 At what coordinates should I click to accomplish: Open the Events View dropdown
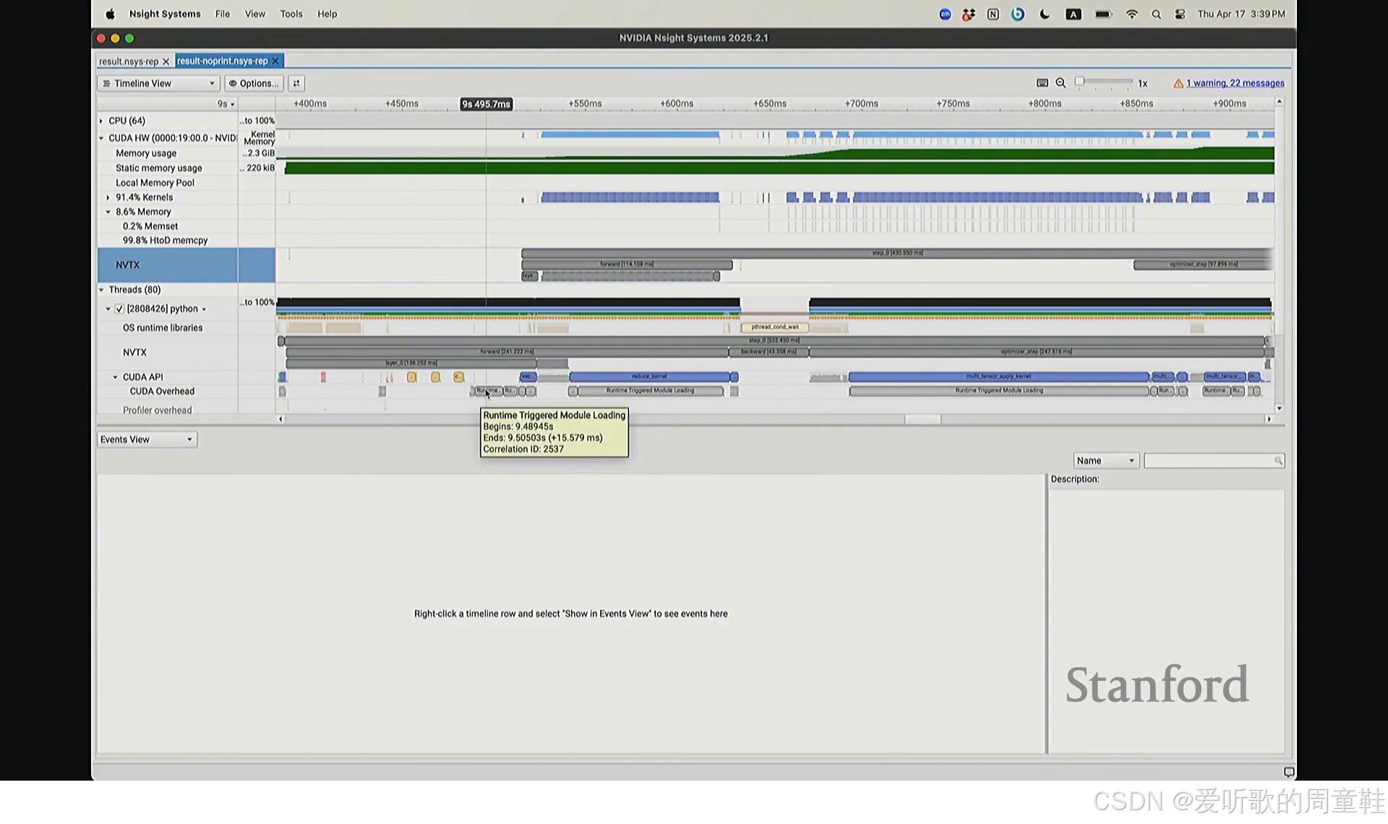[x=147, y=439]
